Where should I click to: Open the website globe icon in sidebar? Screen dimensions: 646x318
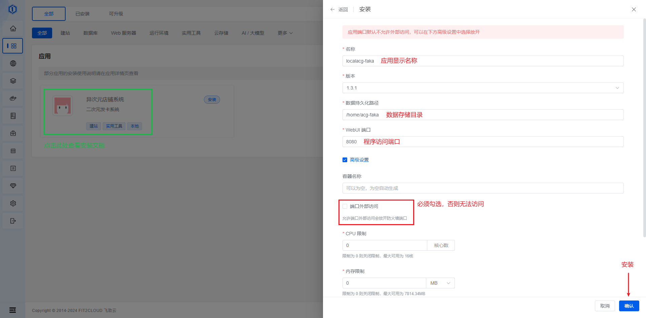click(x=13, y=64)
